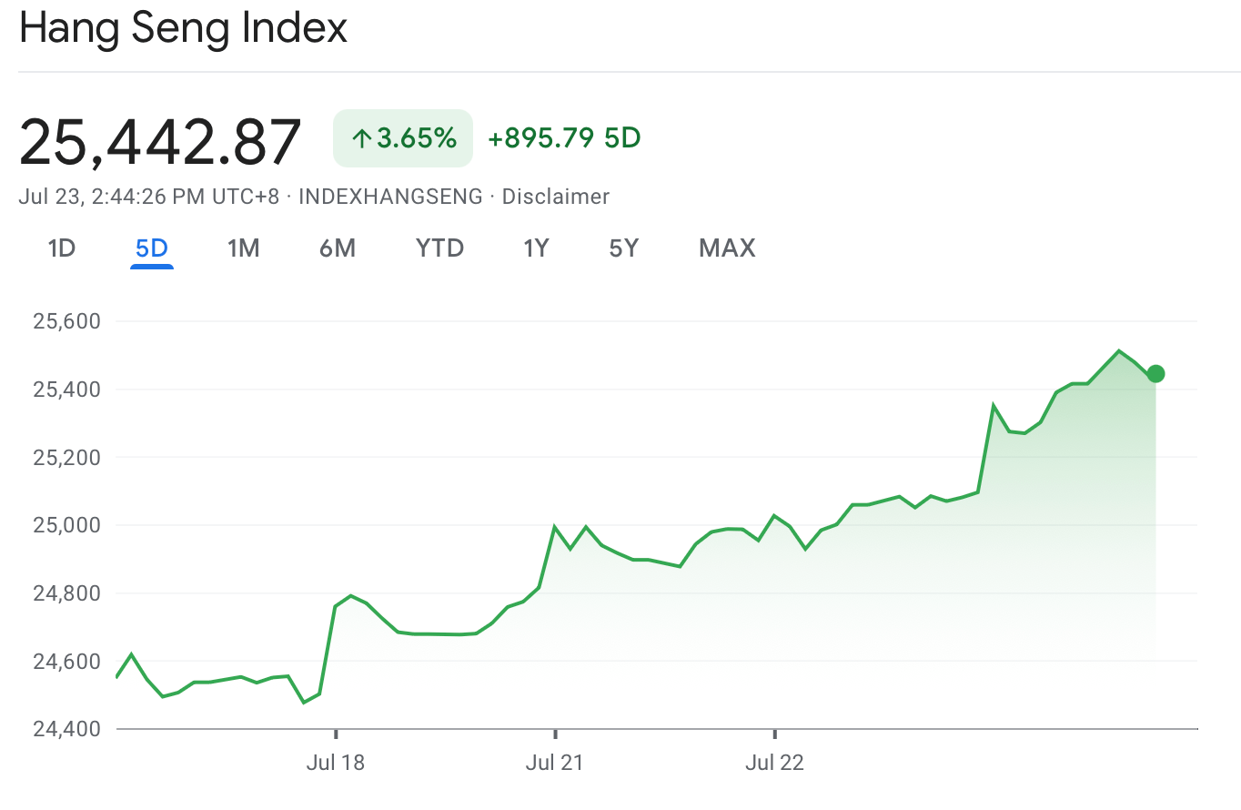This screenshot has height=810, width=1241.
Task: Click the Jul 21 date marker
Action: point(554,763)
